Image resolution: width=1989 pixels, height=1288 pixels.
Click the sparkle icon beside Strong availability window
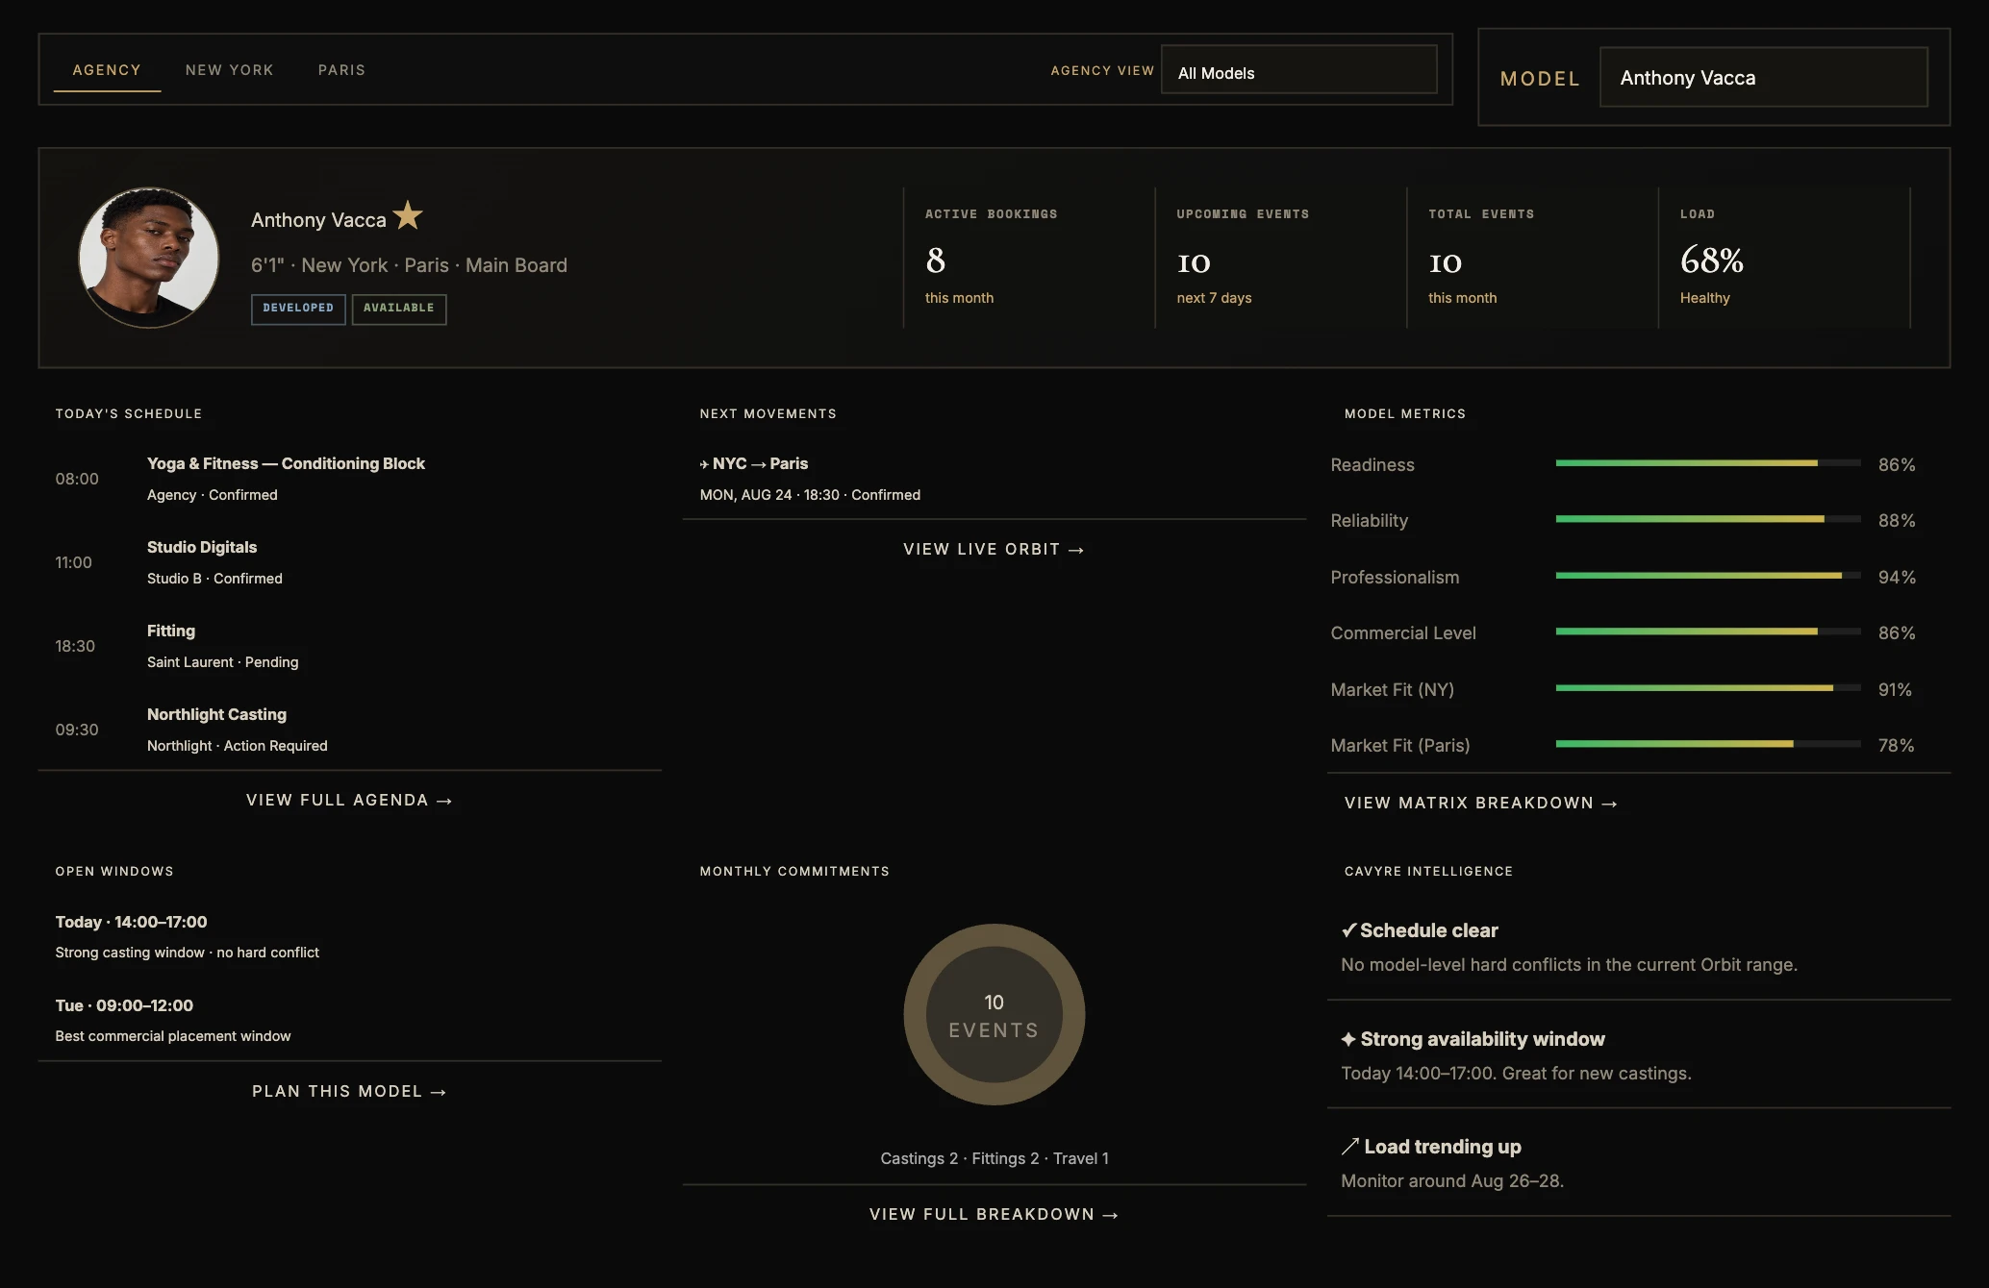(x=1348, y=1039)
